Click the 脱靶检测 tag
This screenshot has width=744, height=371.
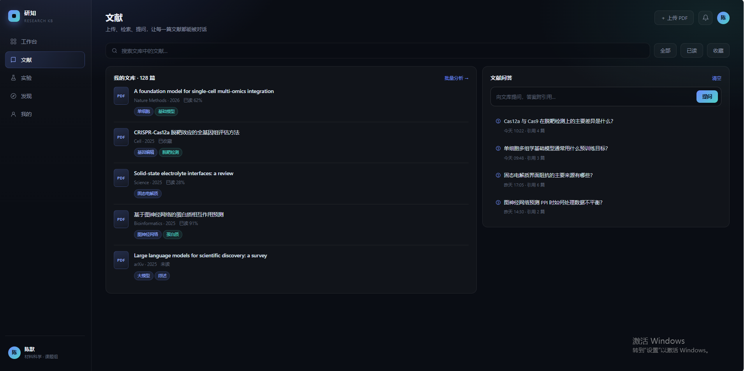(x=171, y=152)
